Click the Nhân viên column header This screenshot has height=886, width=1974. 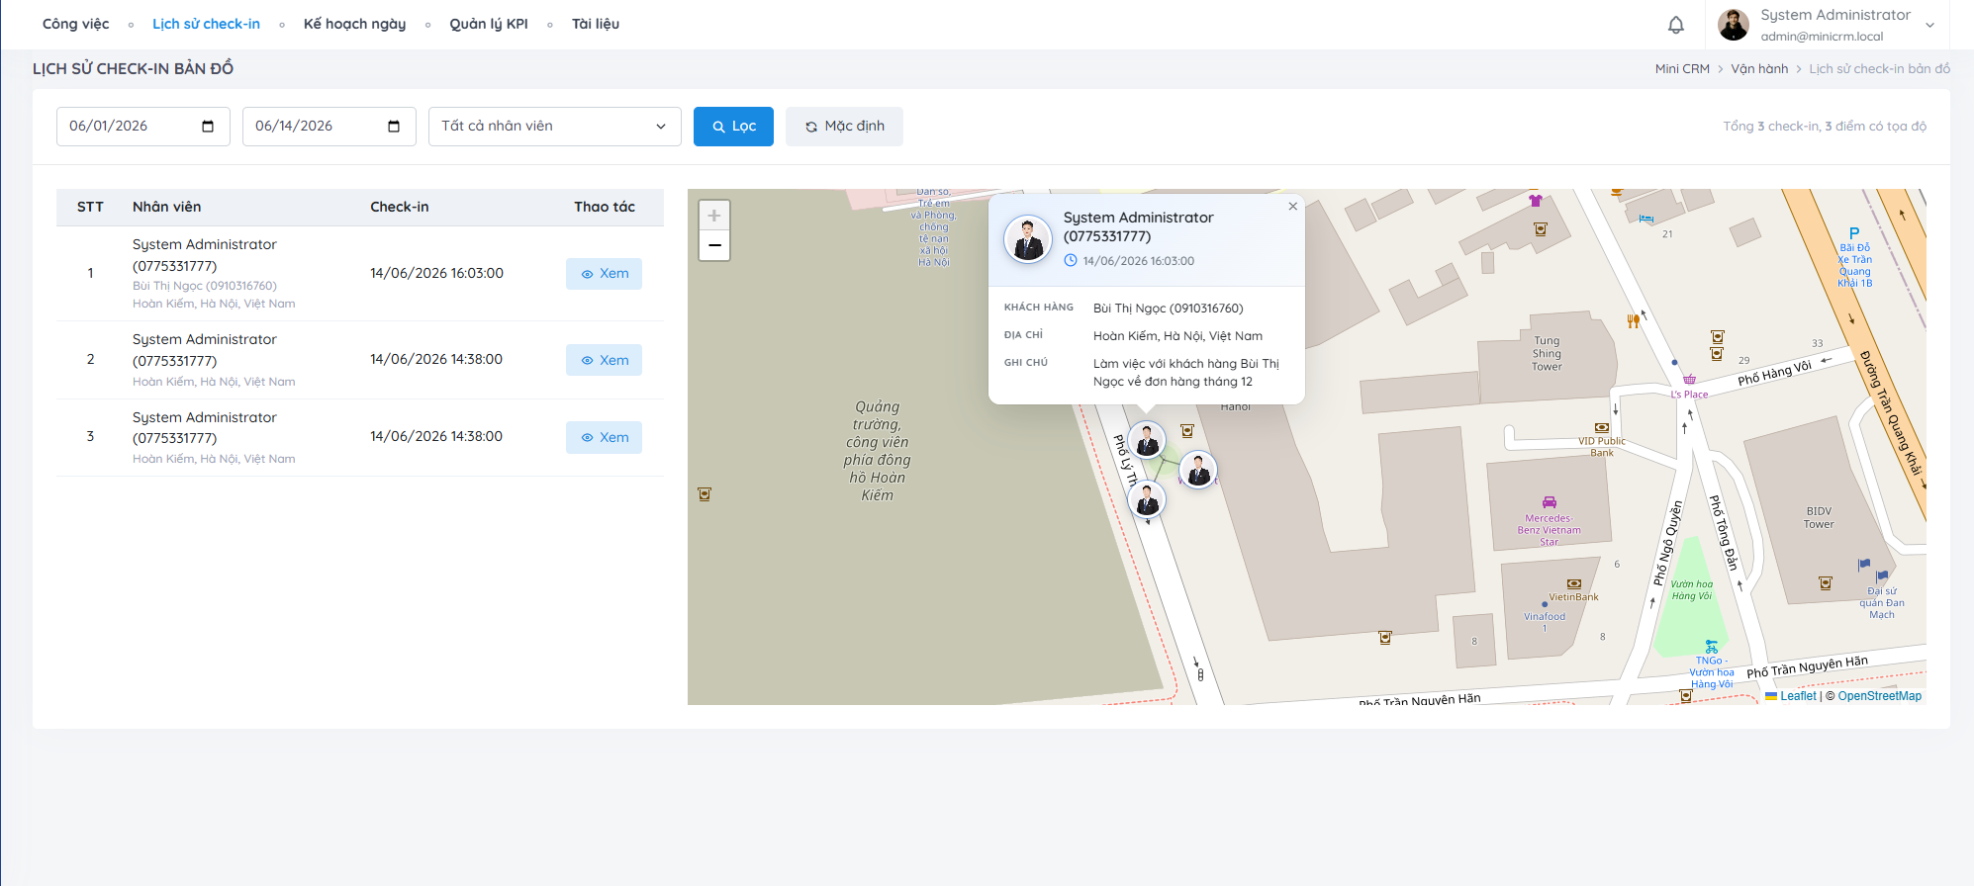(166, 207)
